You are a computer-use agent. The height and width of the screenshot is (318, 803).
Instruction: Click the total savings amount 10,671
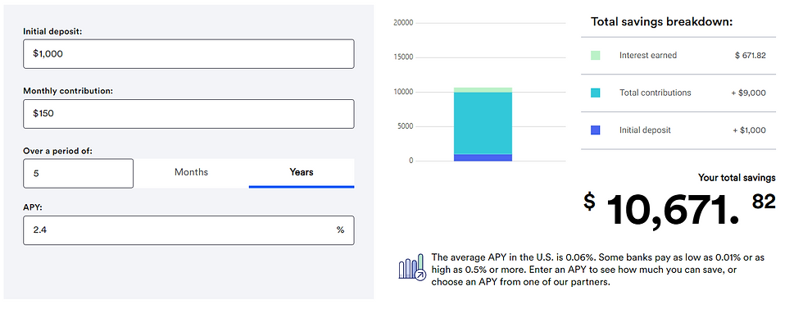click(673, 210)
